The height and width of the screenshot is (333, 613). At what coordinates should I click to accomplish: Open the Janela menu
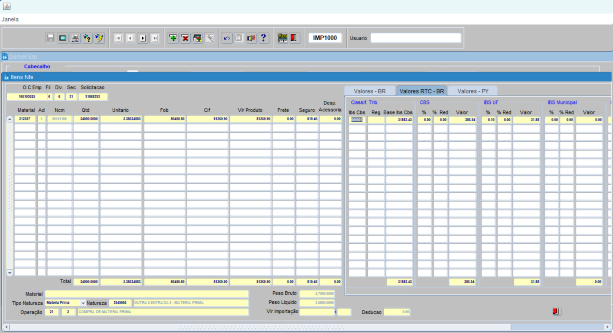(10, 19)
